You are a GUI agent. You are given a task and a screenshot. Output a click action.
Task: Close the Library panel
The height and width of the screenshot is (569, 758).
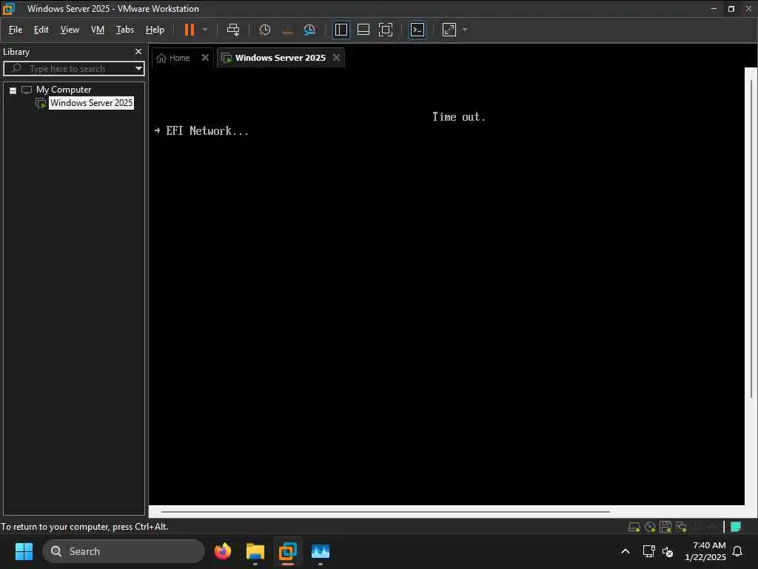(138, 51)
